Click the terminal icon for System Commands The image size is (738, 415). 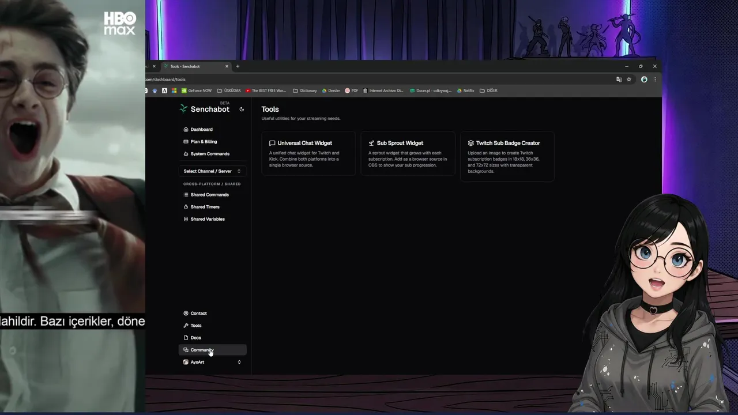pyautogui.click(x=186, y=153)
